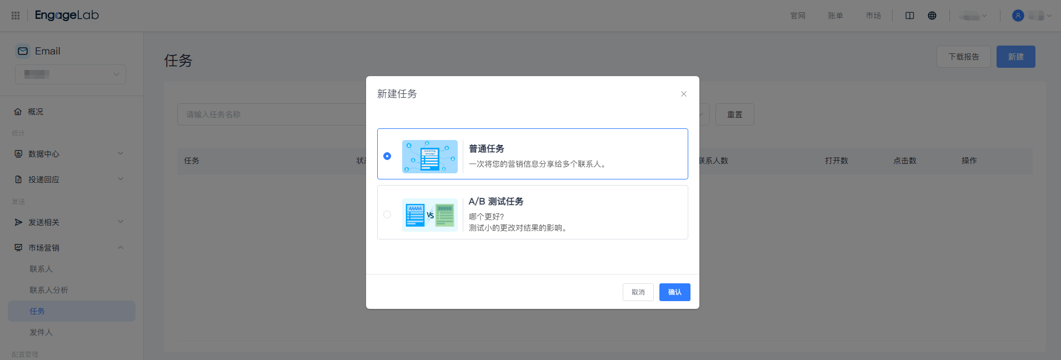The height and width of the screenshot is (360, 1061).
Task: Click the 确认 button
Action: [674, 292]
